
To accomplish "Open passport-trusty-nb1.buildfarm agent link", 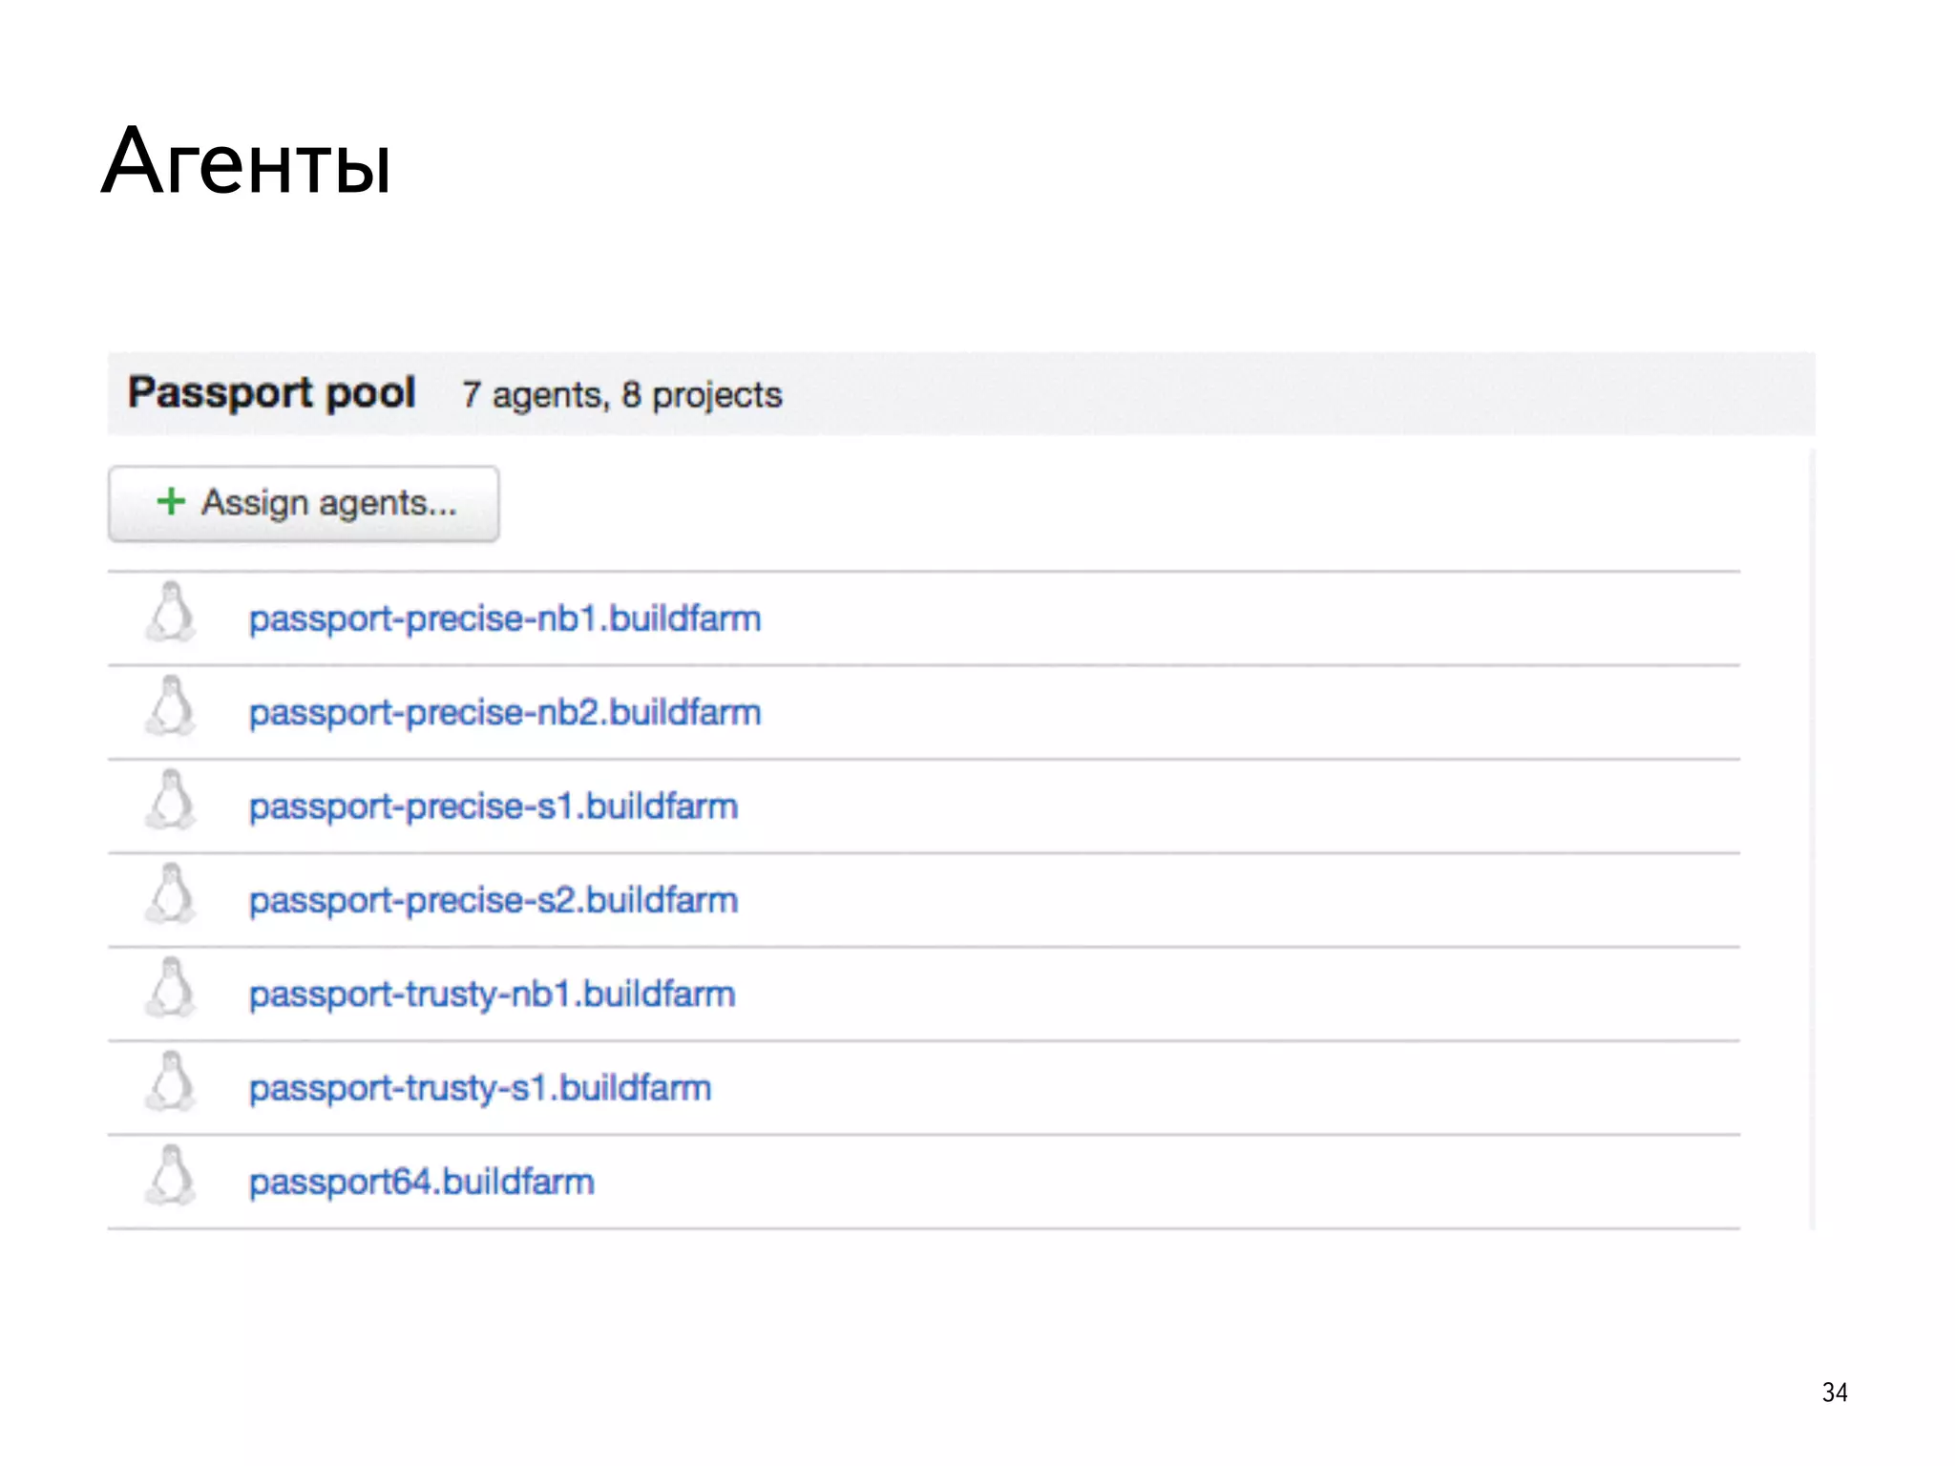I will [x=492, y=995].
